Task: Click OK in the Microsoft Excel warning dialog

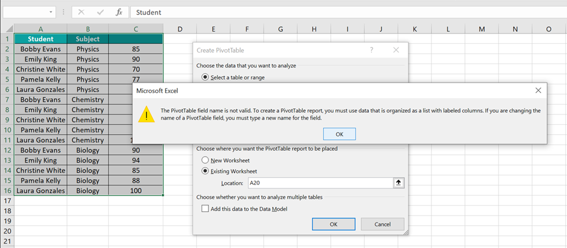Action: (x=339, y=134)
